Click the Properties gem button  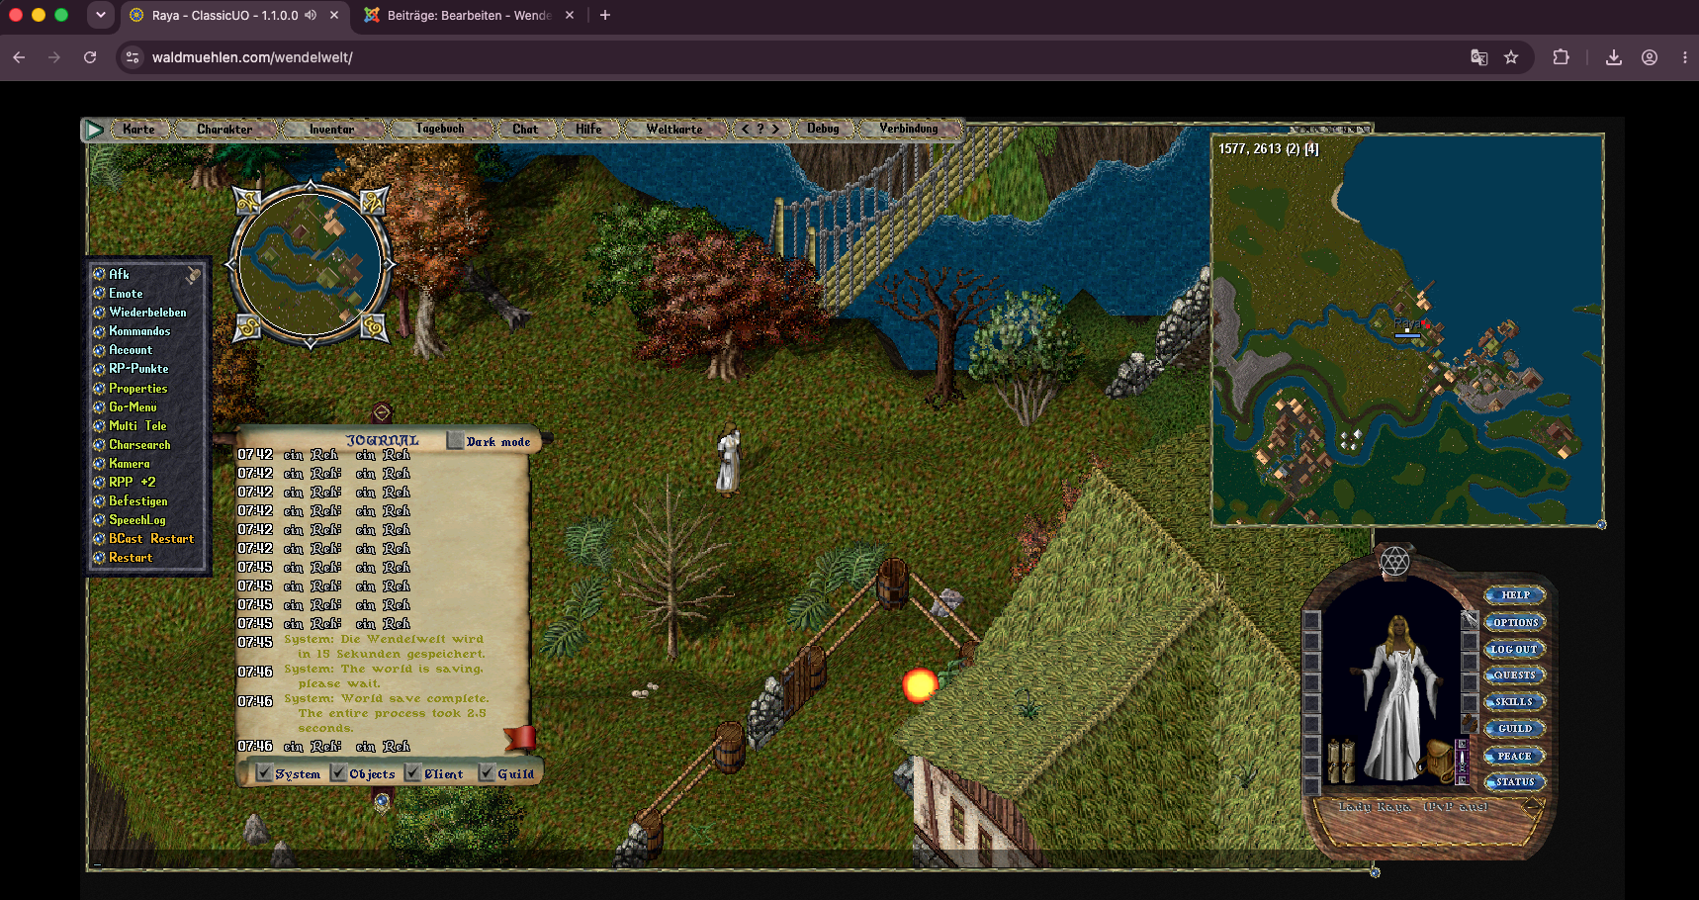coord(99,388)
